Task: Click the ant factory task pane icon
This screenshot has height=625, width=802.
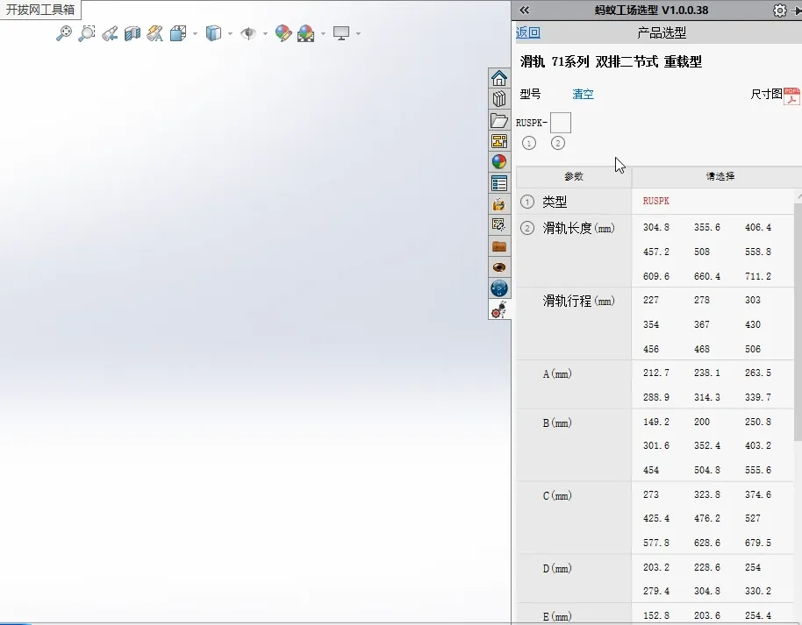Action: pyautogui.click(x=499, y=309)
